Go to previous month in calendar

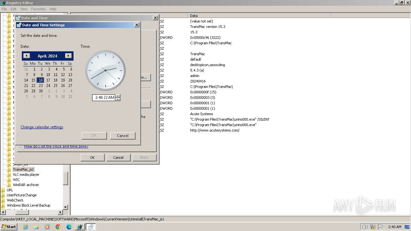[x=27, y=56]
